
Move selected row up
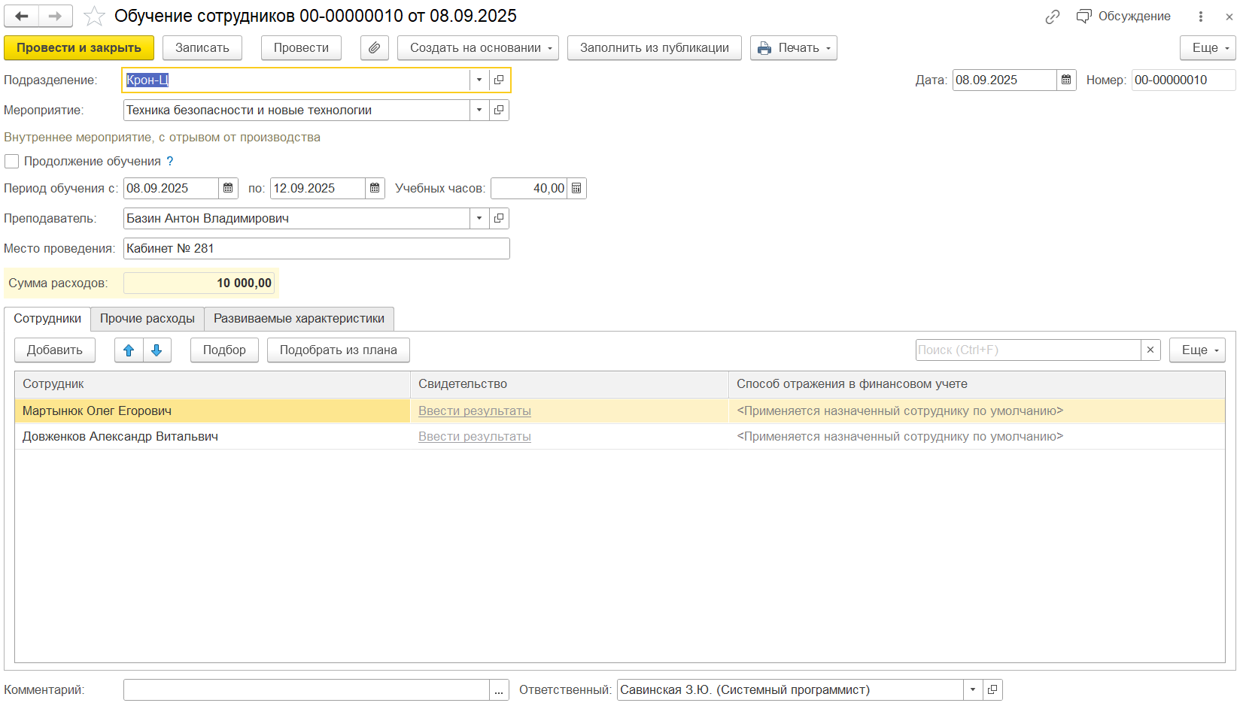tap(129, 350)
